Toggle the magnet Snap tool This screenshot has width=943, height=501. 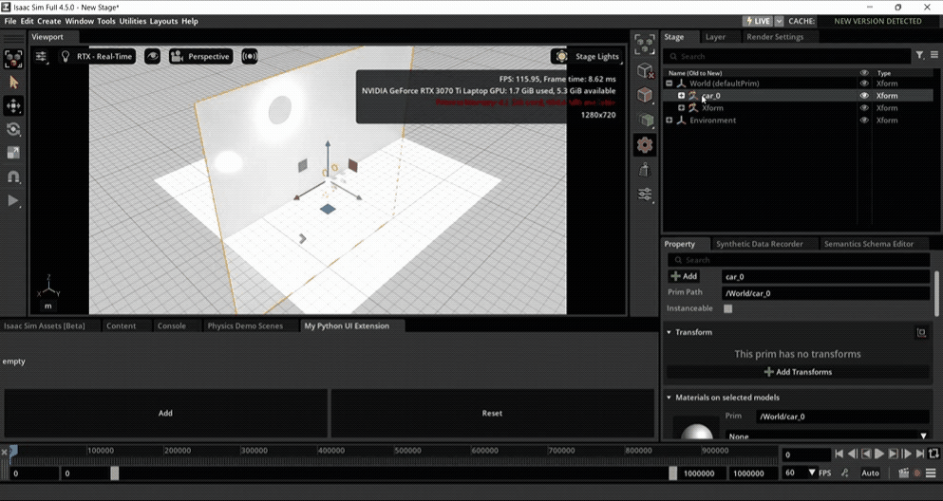click(13, 176)
